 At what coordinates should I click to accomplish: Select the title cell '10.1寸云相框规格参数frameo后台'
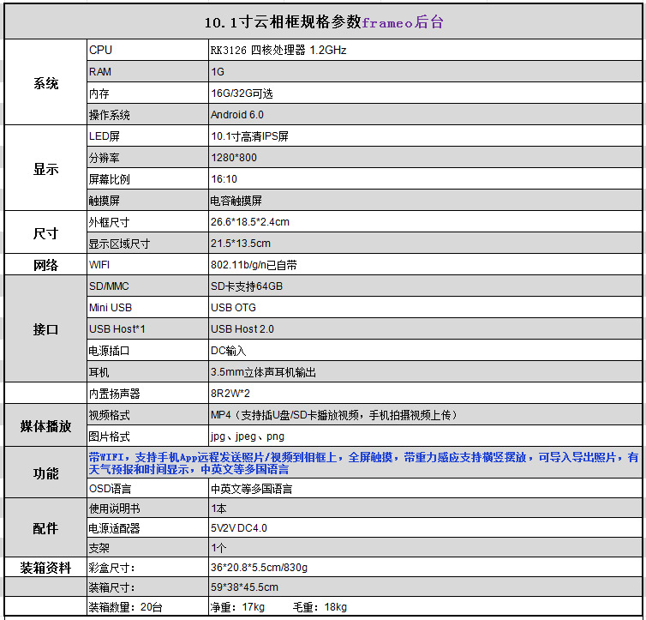323,21
